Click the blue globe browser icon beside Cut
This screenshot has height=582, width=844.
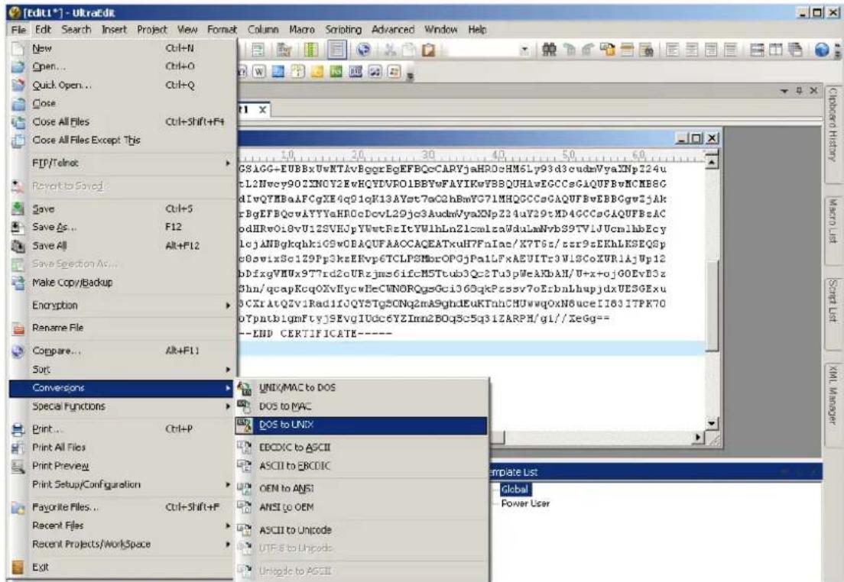tap(364, 50)
